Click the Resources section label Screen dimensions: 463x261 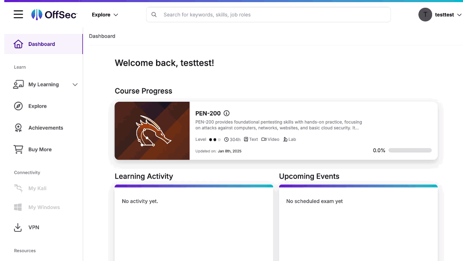coord(25,251)
